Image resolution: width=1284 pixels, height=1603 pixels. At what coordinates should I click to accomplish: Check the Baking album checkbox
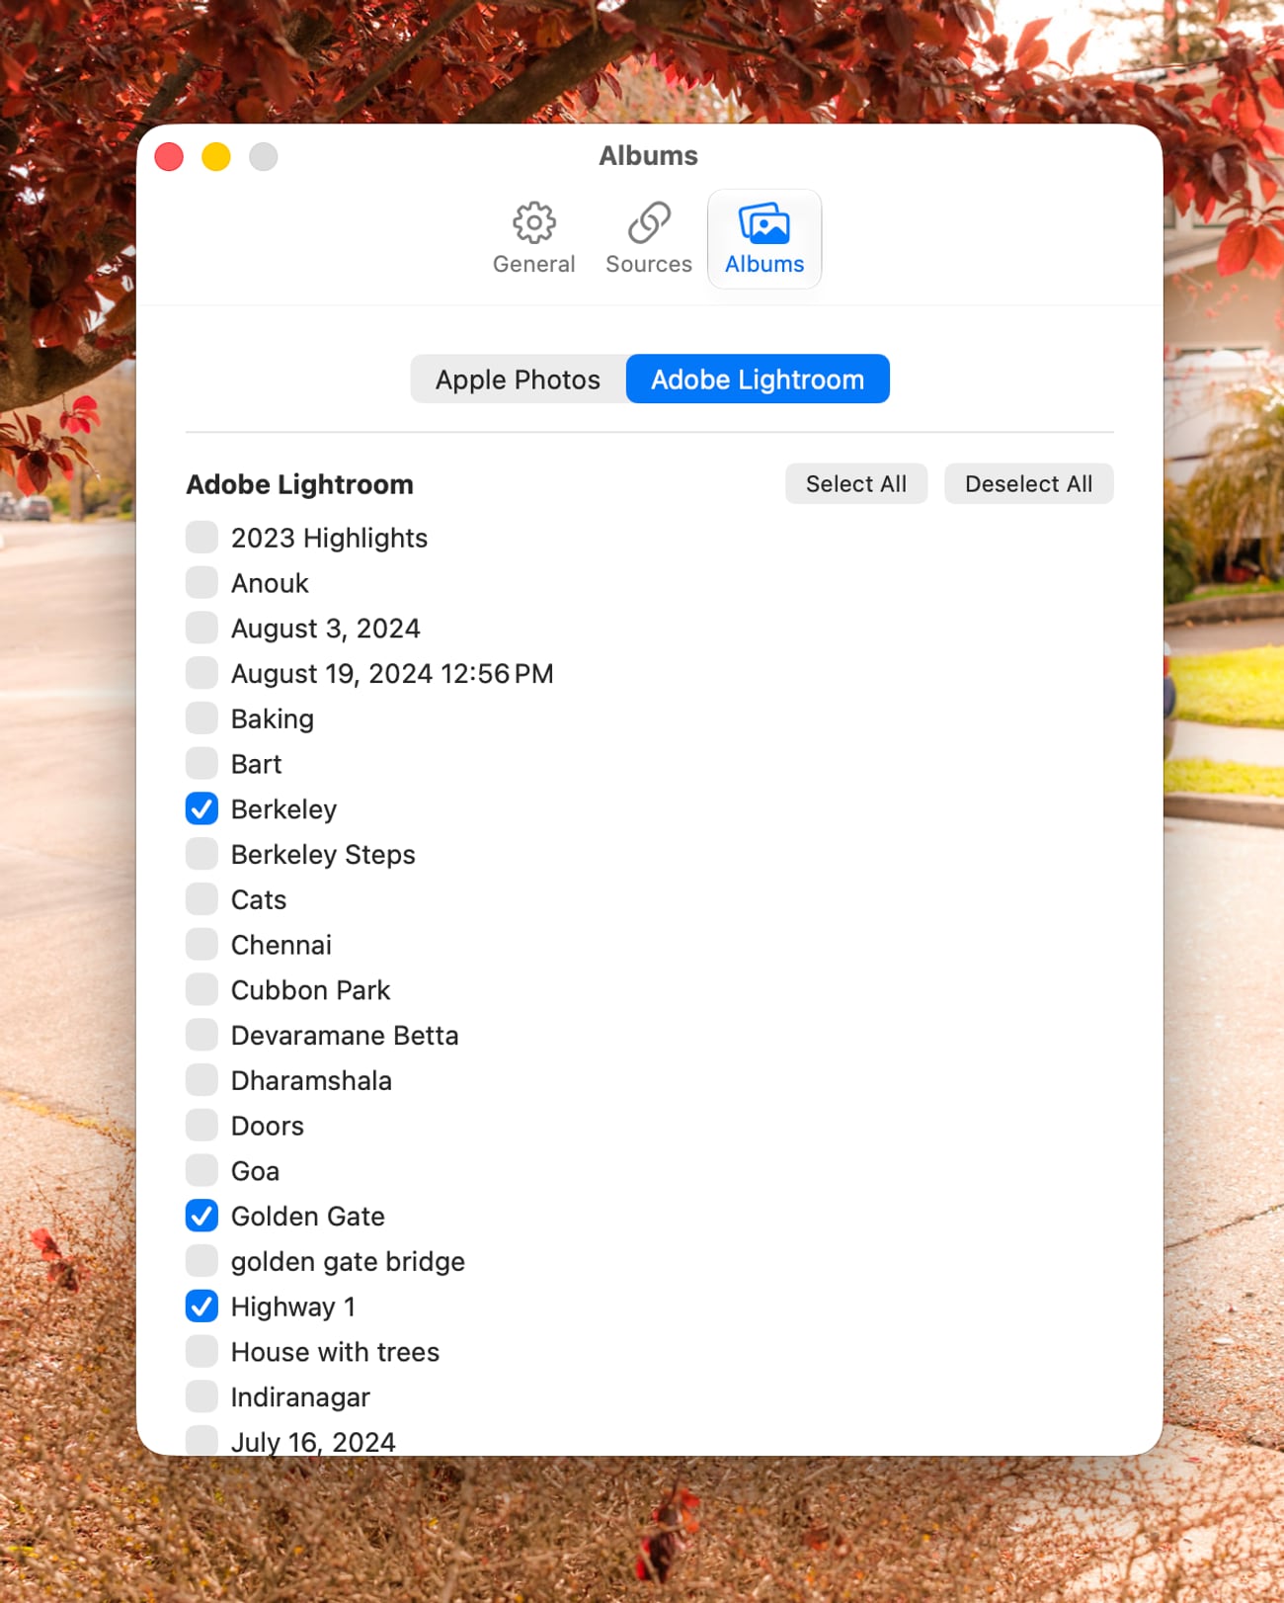[x=202, y=718]
